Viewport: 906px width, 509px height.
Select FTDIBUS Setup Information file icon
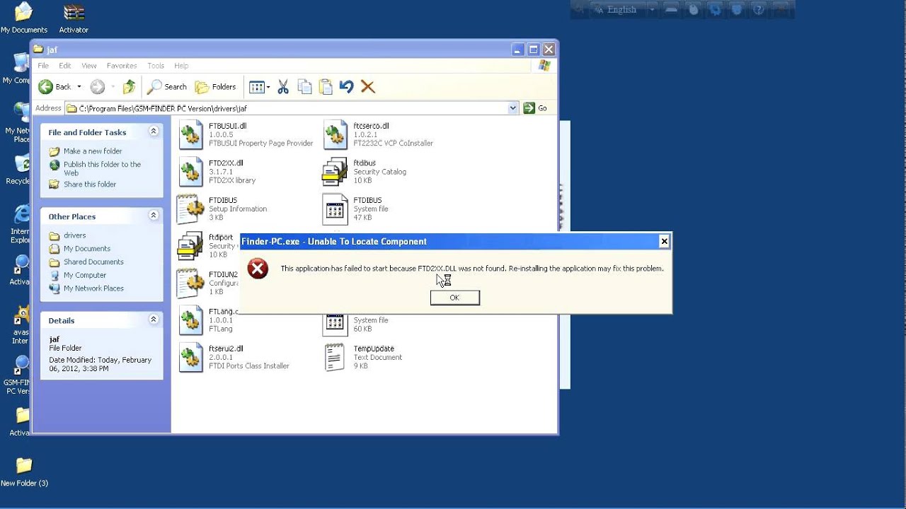click(x=190, y=209)
